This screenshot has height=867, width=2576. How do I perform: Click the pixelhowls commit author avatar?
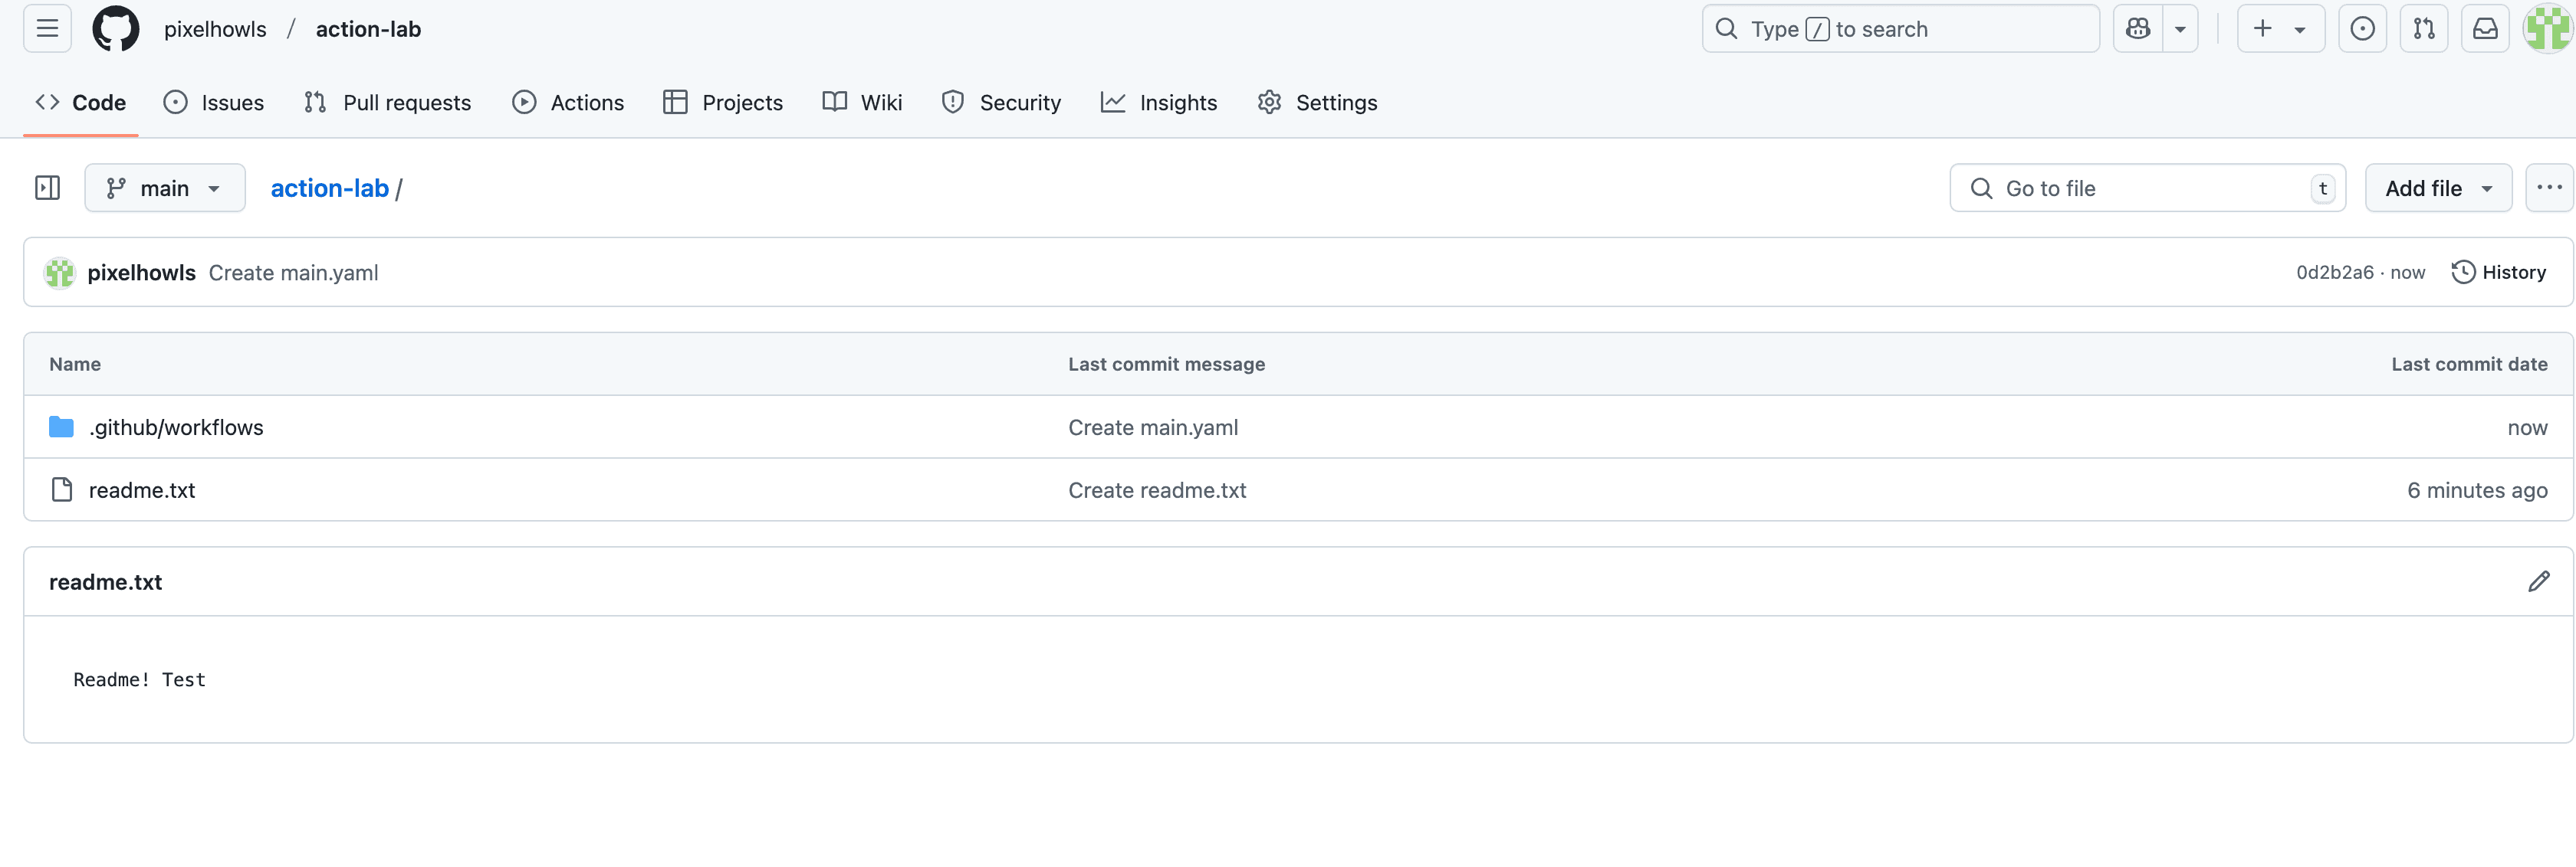click(x=60, y=273)
